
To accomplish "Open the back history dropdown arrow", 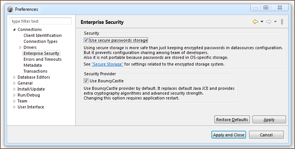I will pyautogui.click(x=262, y=22).
